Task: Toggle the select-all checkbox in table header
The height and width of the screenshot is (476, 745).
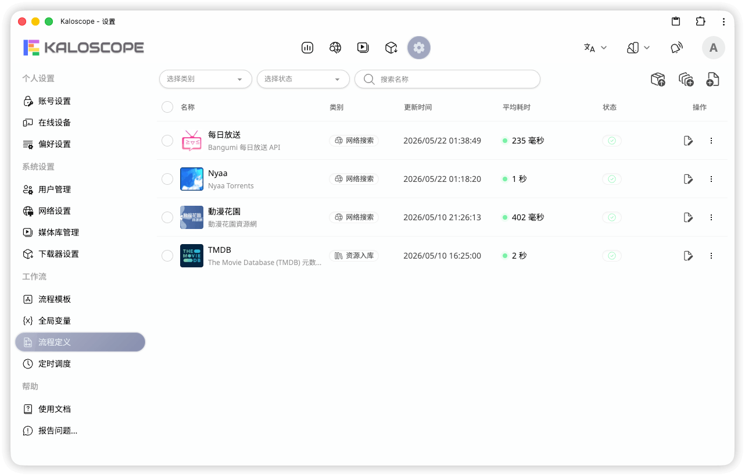Action: (167, 107)
